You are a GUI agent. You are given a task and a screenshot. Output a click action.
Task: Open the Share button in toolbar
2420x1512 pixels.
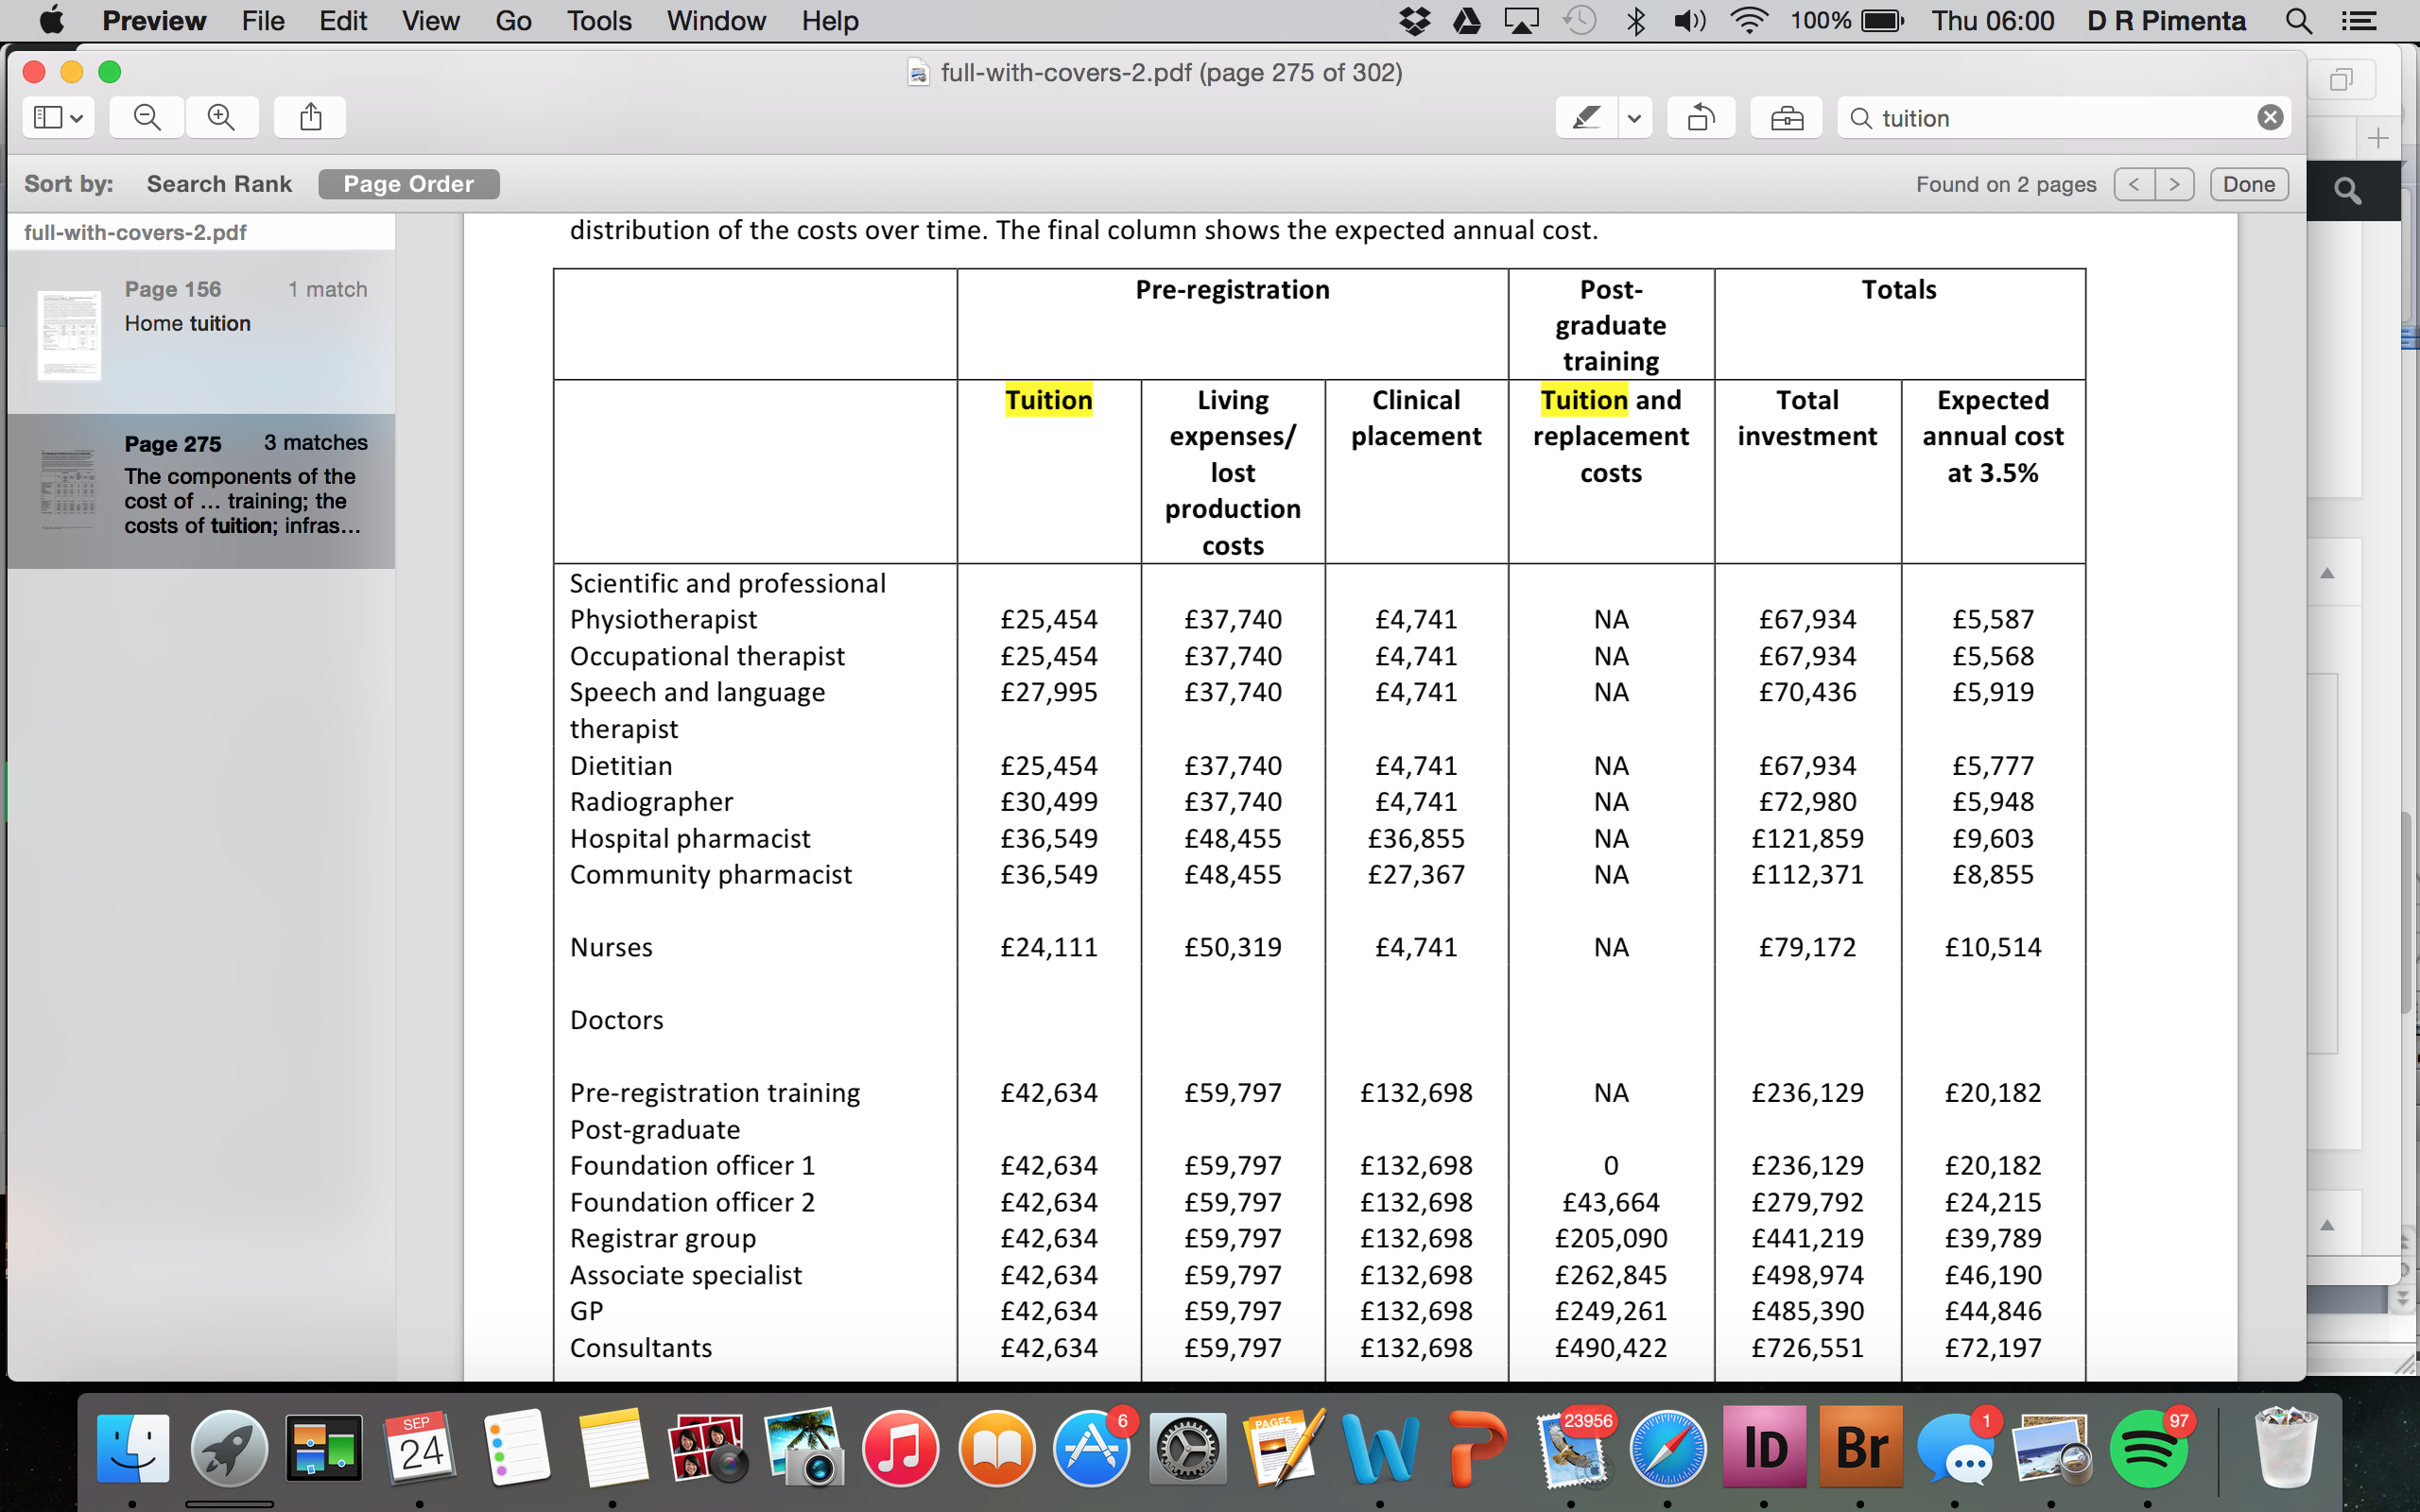pos(311,118)
